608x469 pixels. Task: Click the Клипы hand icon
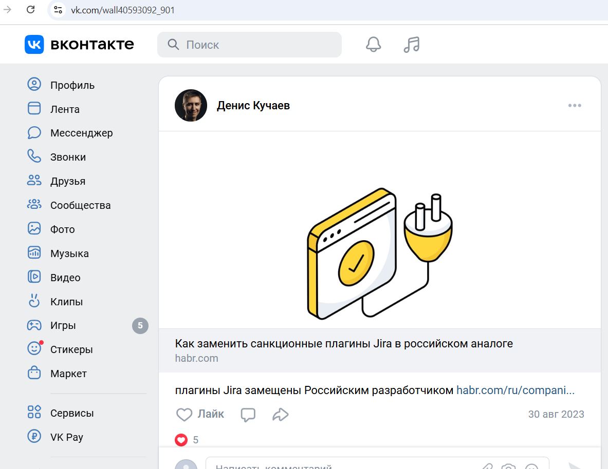[x=34, y=301]
